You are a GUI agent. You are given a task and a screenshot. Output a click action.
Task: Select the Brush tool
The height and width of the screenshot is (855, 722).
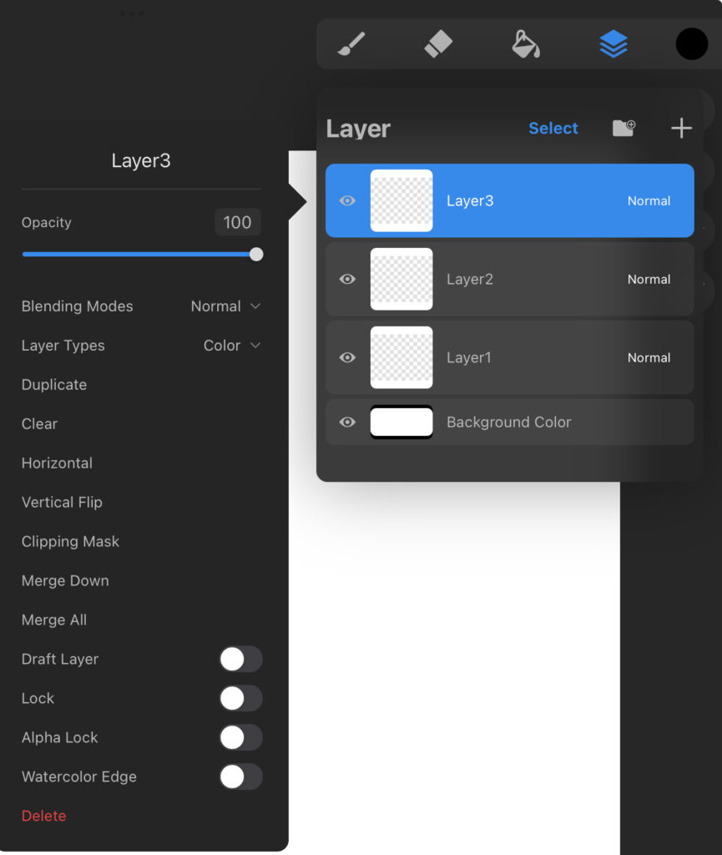click(350, 43)
